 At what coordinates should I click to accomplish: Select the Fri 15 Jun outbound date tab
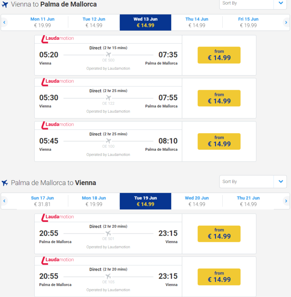[248, 22]
